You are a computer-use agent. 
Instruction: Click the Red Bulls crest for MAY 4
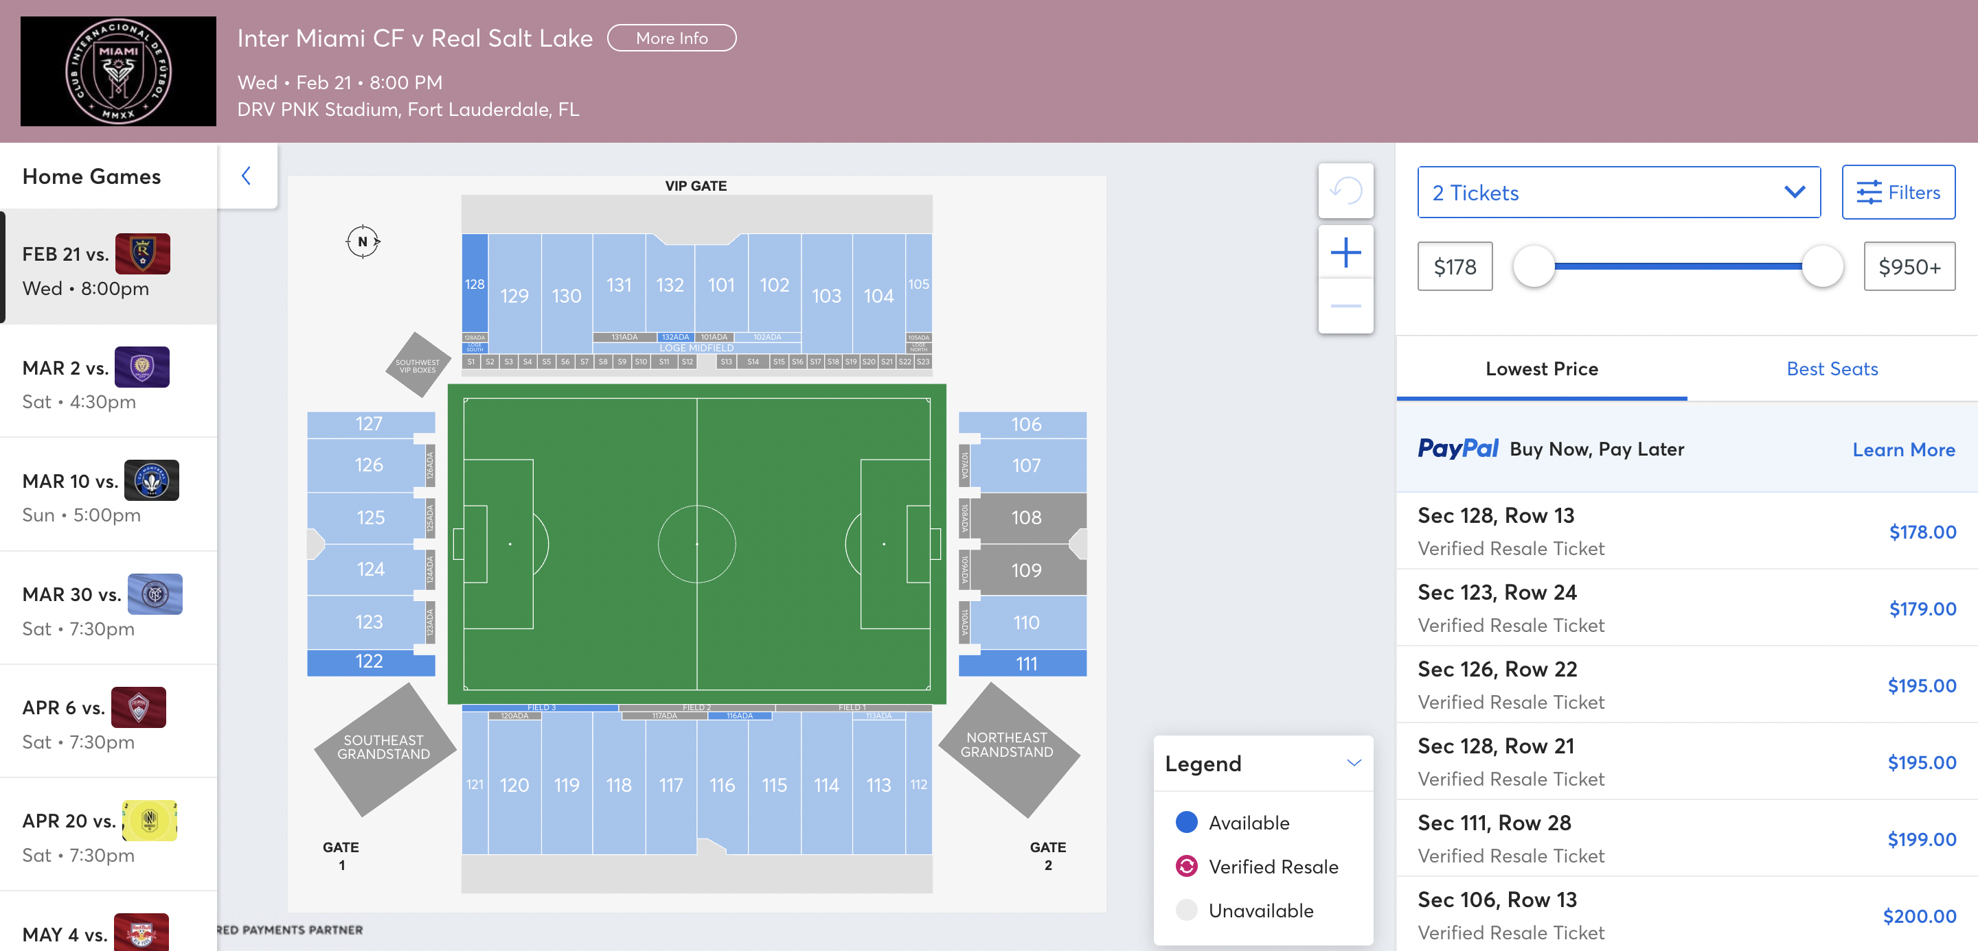pos(141,932)
